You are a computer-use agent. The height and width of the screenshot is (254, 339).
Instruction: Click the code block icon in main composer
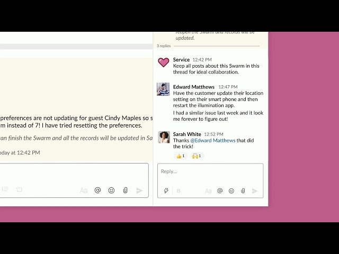tap(19, 189)
